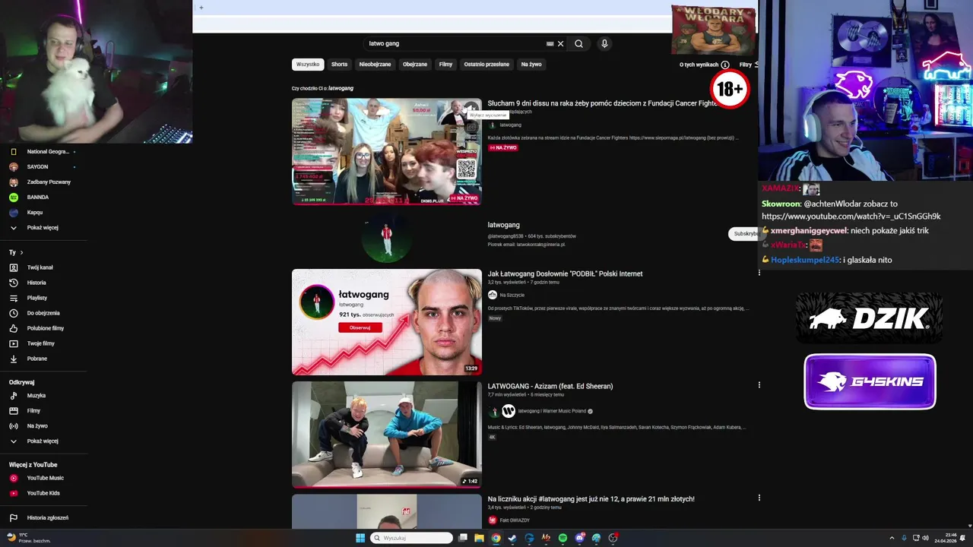Viewport: 973px width, 547px height.
Task: Open the 'latwogang' channel result title
Action: pyautogui.click(x=503, y=225)
